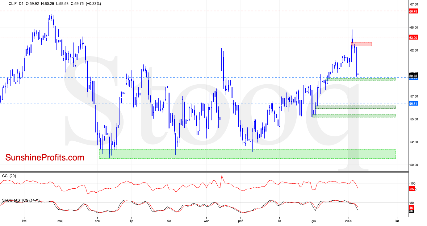The width and height of the screenshot is (427, 226).
Task: Click the STOCHASTICS (14,Y) indicator label
Action: [x=21, y=200]
